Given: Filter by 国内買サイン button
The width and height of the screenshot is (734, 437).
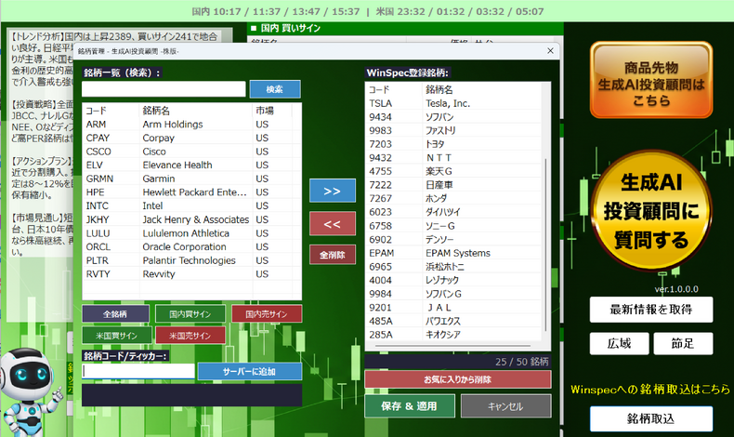Looking at the screenshot, I should coord(190,314).
